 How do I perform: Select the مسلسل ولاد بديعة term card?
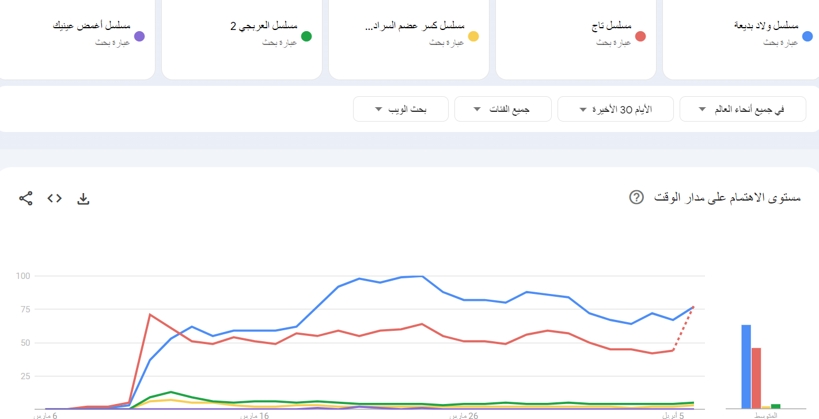(x=741, y=39)
